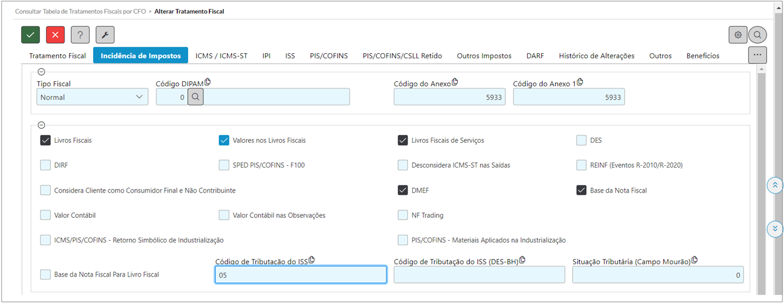Click the magnifier search button at top right
784x303 pixels.
757,35
